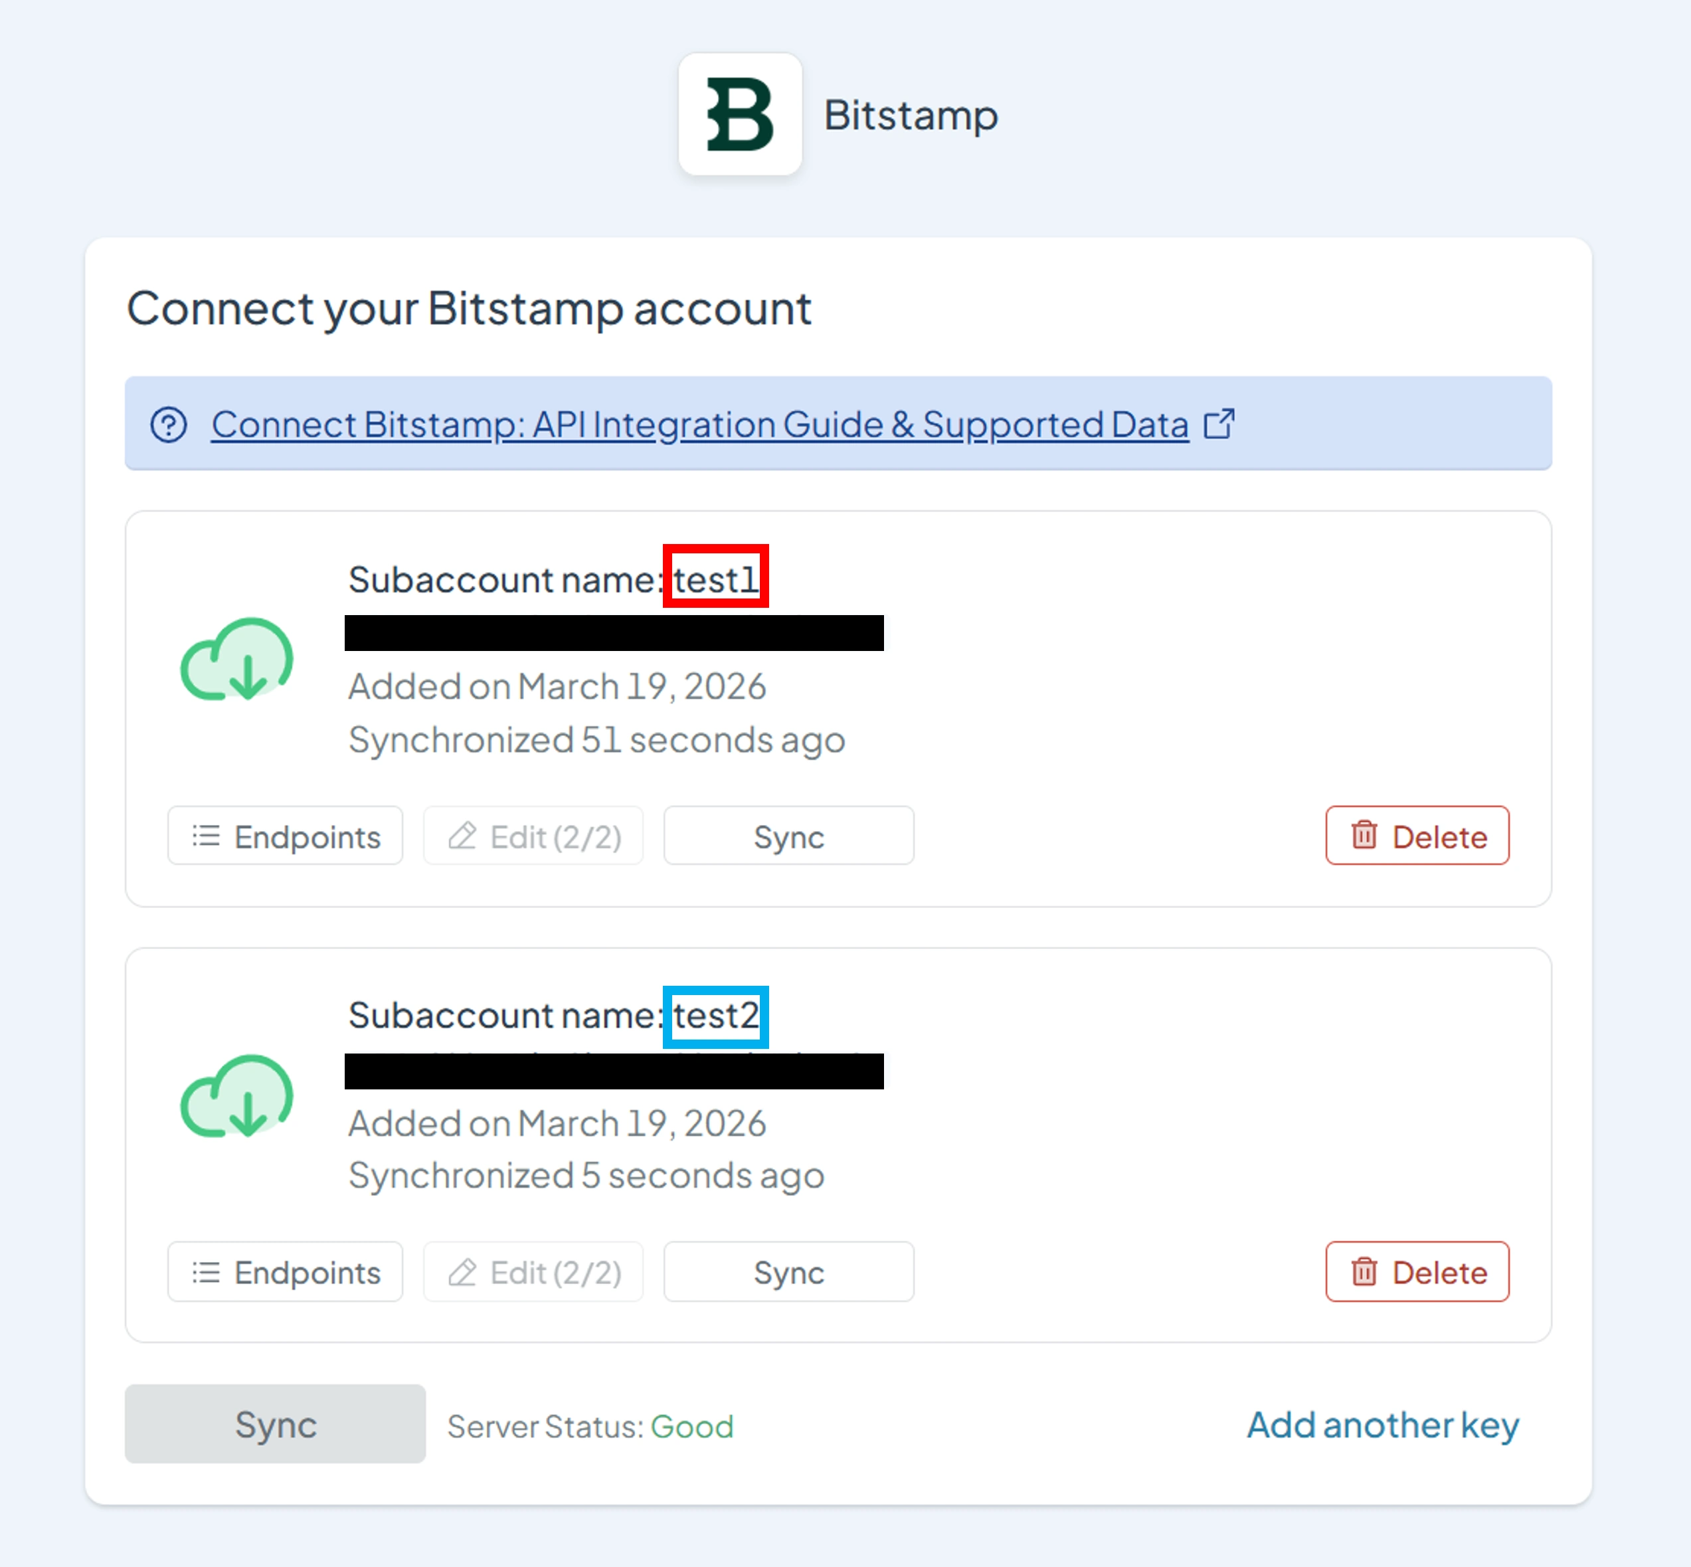Viewport: 1691px width, 1567px height.
Task: Select the subaccount name test2 text
Action: 716,1016
